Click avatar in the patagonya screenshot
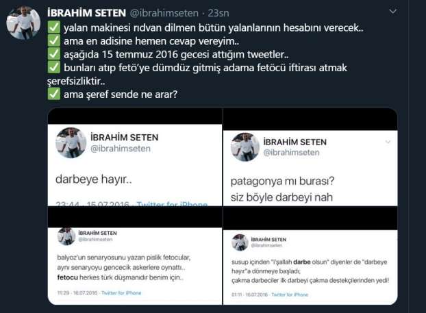This screenshot has height=313, width=426. [x=245, y=147]
